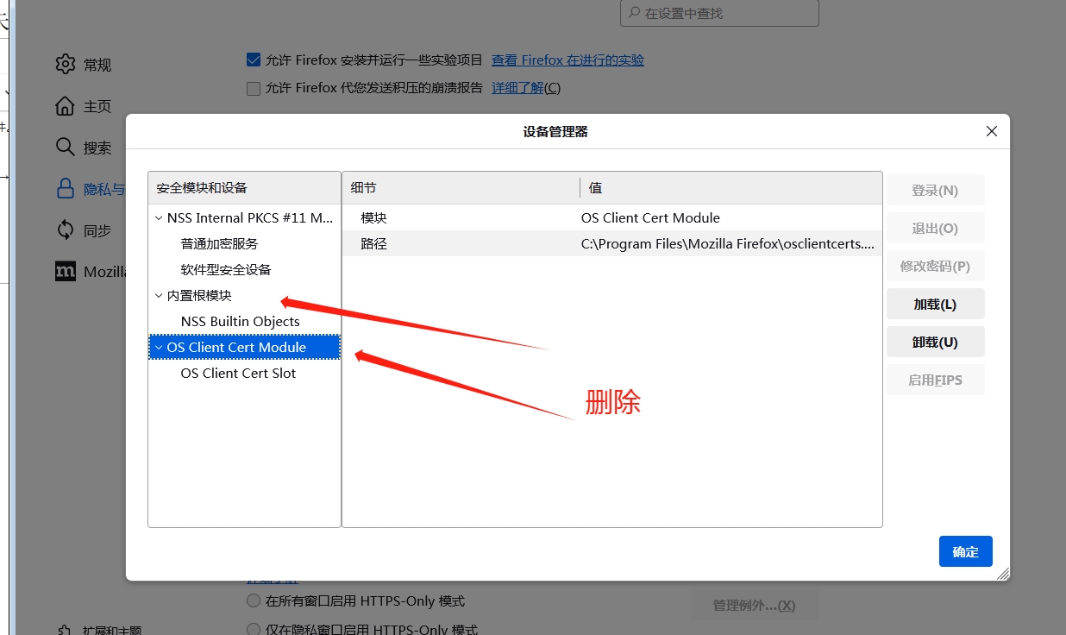Click the General gear icon in sidebar
1066x635 pixels.
point(66,65)
